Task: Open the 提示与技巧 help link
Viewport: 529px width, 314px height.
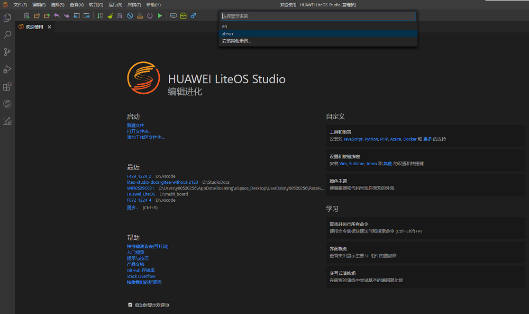Action: pos(138,258)
